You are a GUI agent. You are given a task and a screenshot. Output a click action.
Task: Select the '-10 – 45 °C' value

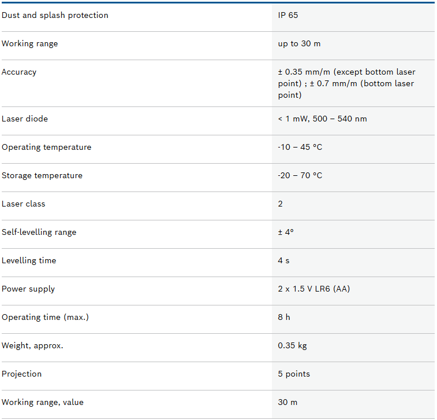click(x=300, y=148)
